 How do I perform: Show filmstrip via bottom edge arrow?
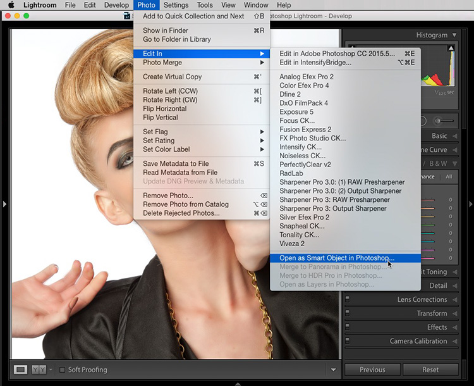pos(238,384)
